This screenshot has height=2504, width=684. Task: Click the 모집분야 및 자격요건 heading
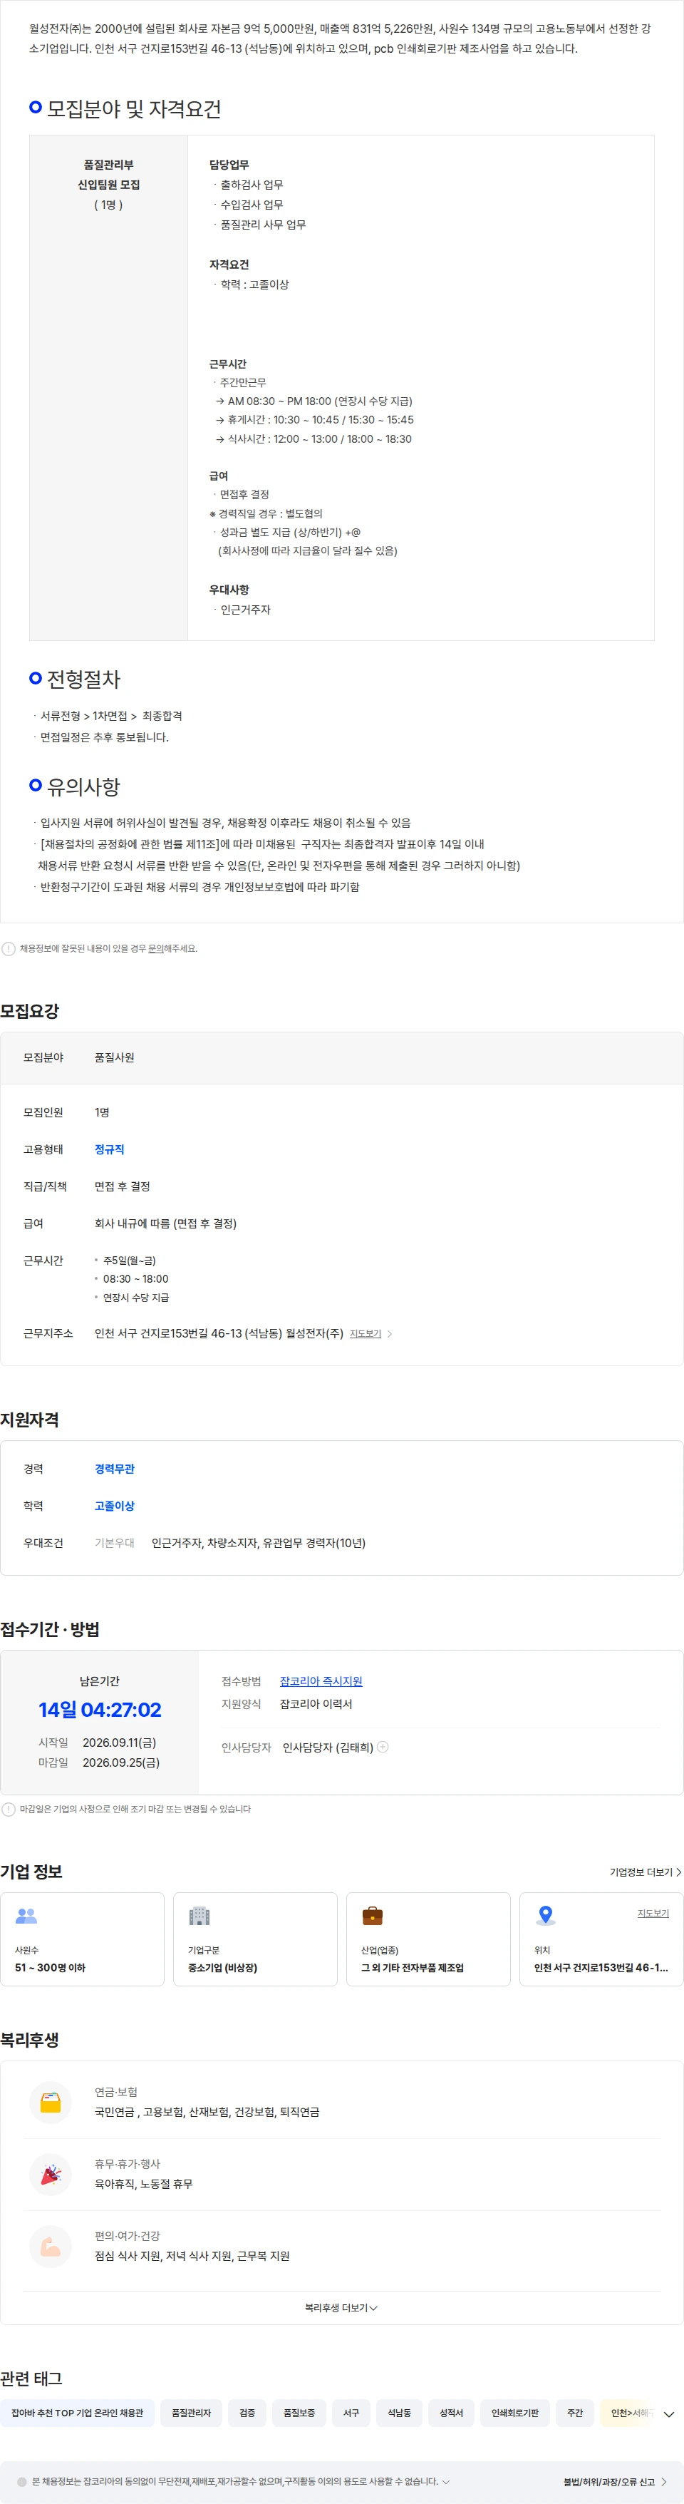tap(134, 109)
